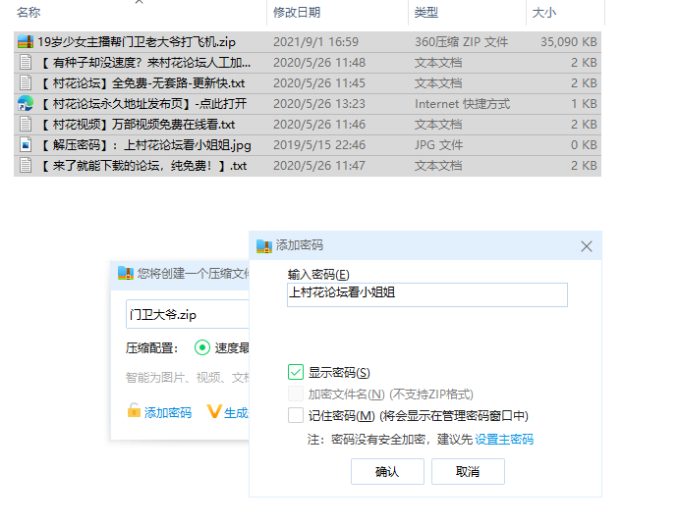This screenshot has width=680, height=527.
Task: Click the ZIP archive icon of 19岁少女主播 file
Action: coord(26,42)
